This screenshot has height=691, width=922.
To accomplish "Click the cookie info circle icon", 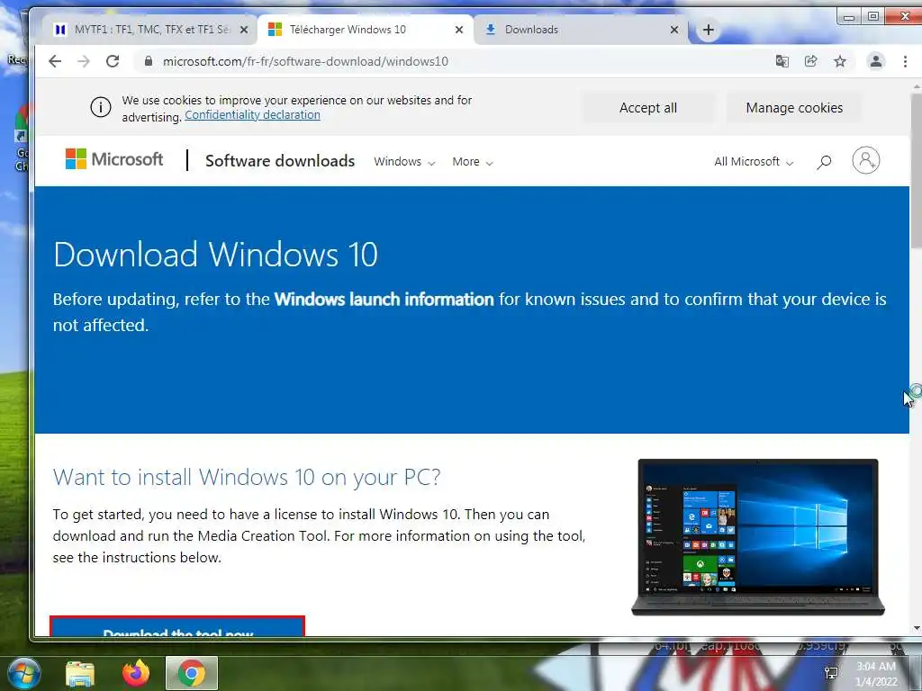I will (x=101, y=108).
